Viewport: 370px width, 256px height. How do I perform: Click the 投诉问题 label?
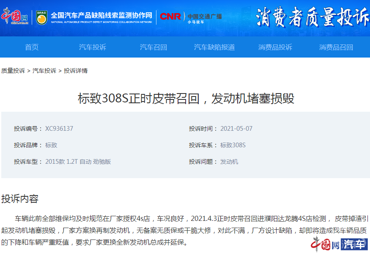203,162
